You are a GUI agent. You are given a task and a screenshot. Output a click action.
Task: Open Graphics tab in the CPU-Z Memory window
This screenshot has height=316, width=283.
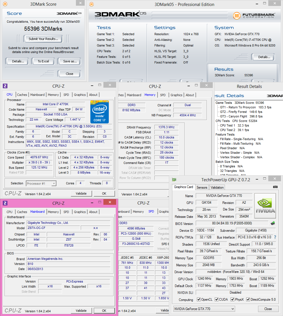[x=176, y=95]
